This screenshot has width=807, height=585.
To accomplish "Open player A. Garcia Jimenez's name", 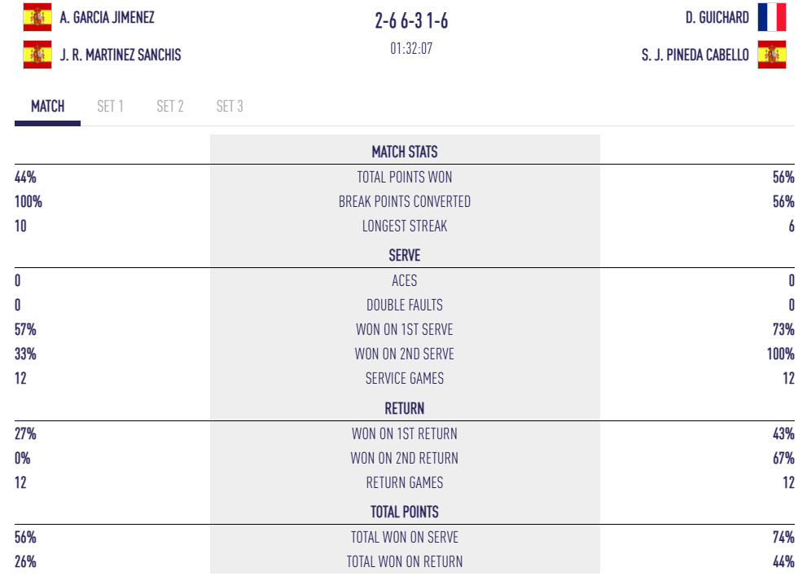I will 107,17.
